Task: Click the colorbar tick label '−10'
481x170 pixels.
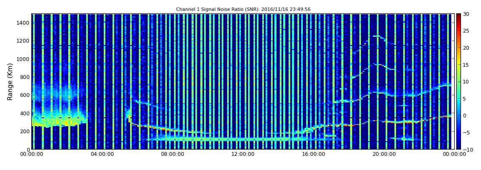Action: [467, 149]
